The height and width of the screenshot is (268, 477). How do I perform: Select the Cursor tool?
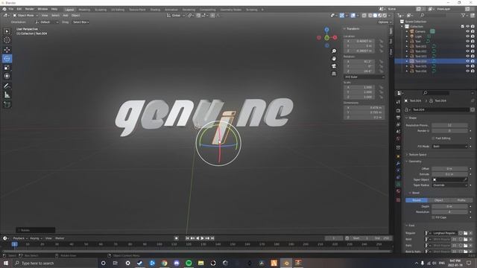coord(7,40)
